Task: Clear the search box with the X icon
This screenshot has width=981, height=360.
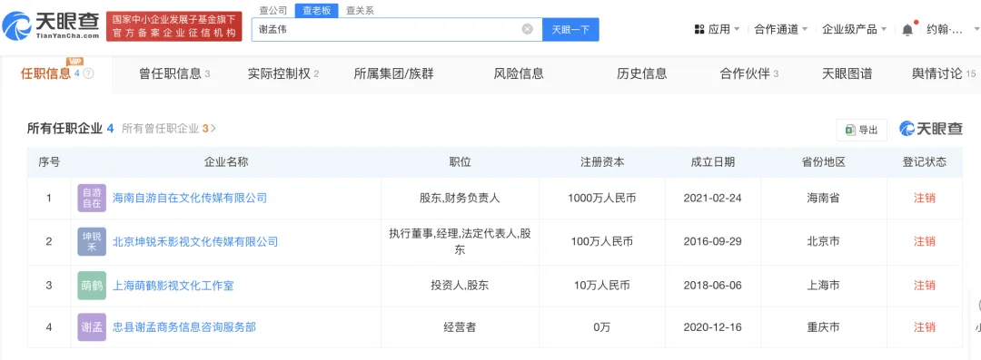Action: click(x=528, y=29)
